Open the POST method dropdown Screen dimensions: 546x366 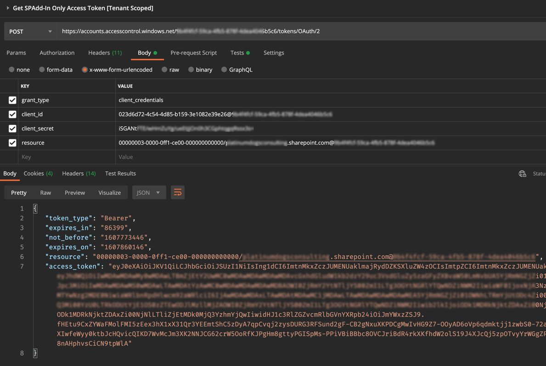click(x=30, y=31)
